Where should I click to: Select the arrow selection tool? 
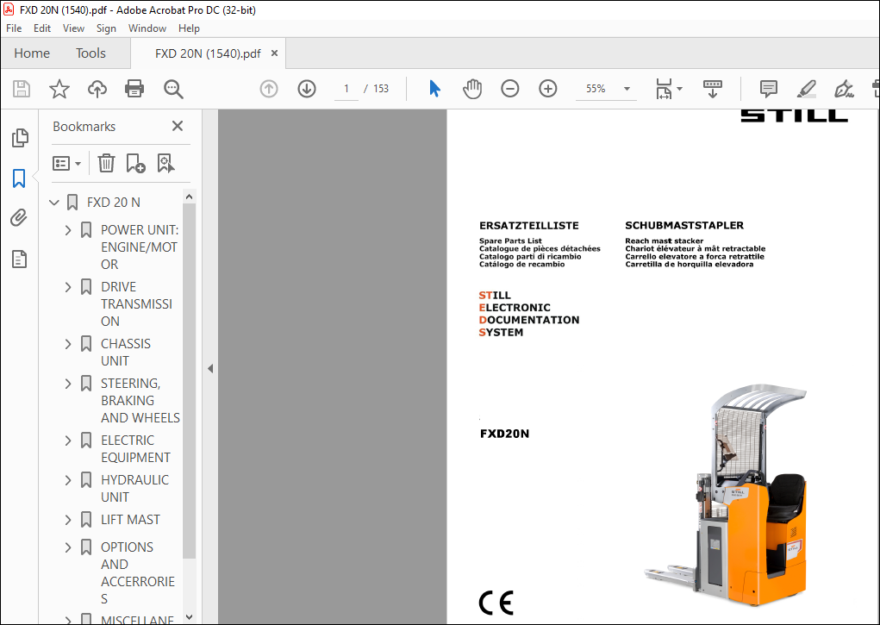[x=434, y=89]
